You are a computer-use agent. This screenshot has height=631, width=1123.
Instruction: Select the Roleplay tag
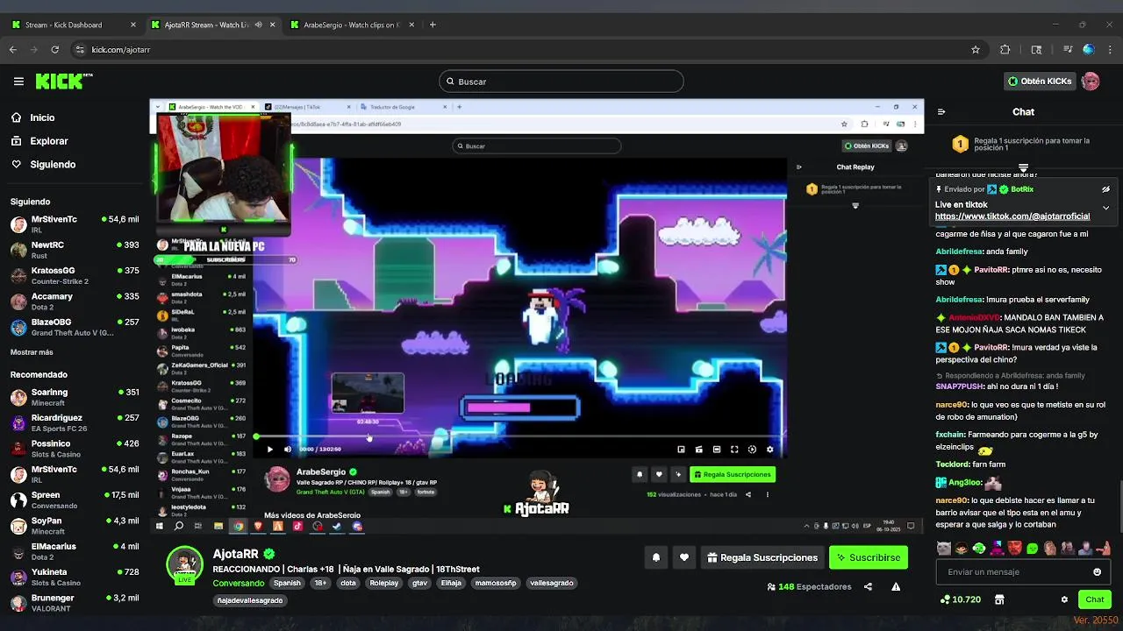pyautogui.click(x=383, y=583)
